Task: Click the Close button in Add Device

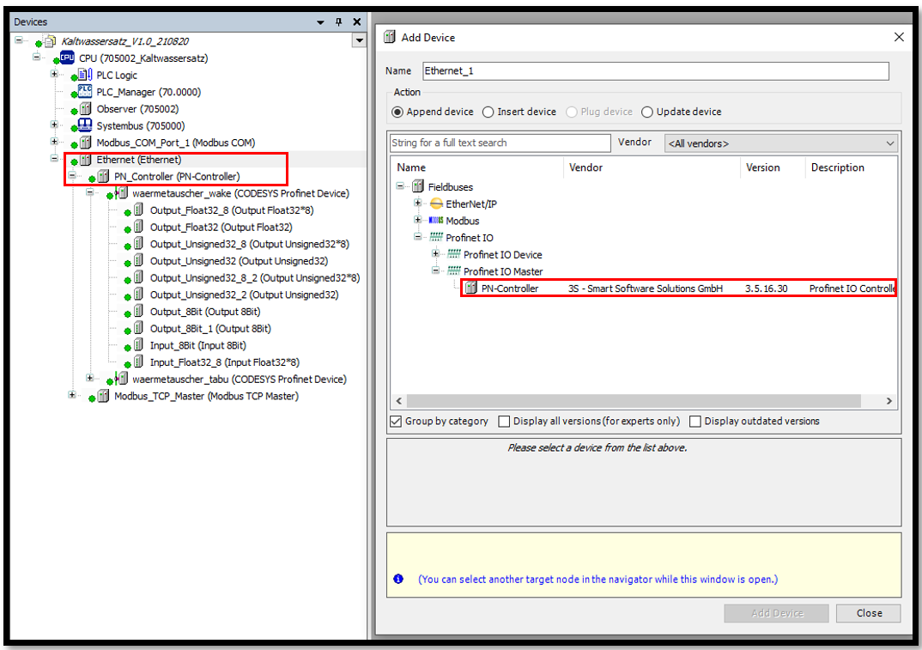Action: pos(869,613)
